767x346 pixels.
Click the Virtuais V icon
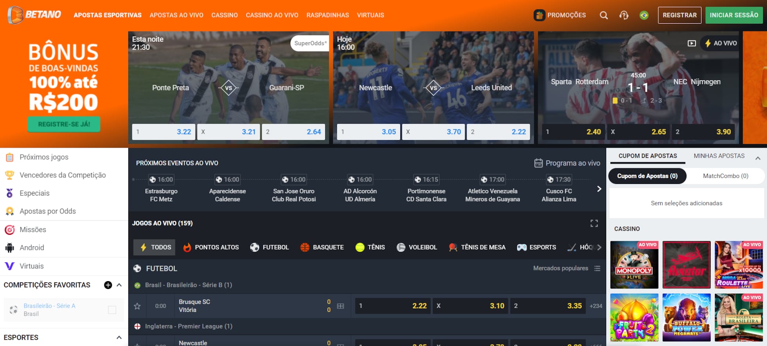[x=9, y=266]
